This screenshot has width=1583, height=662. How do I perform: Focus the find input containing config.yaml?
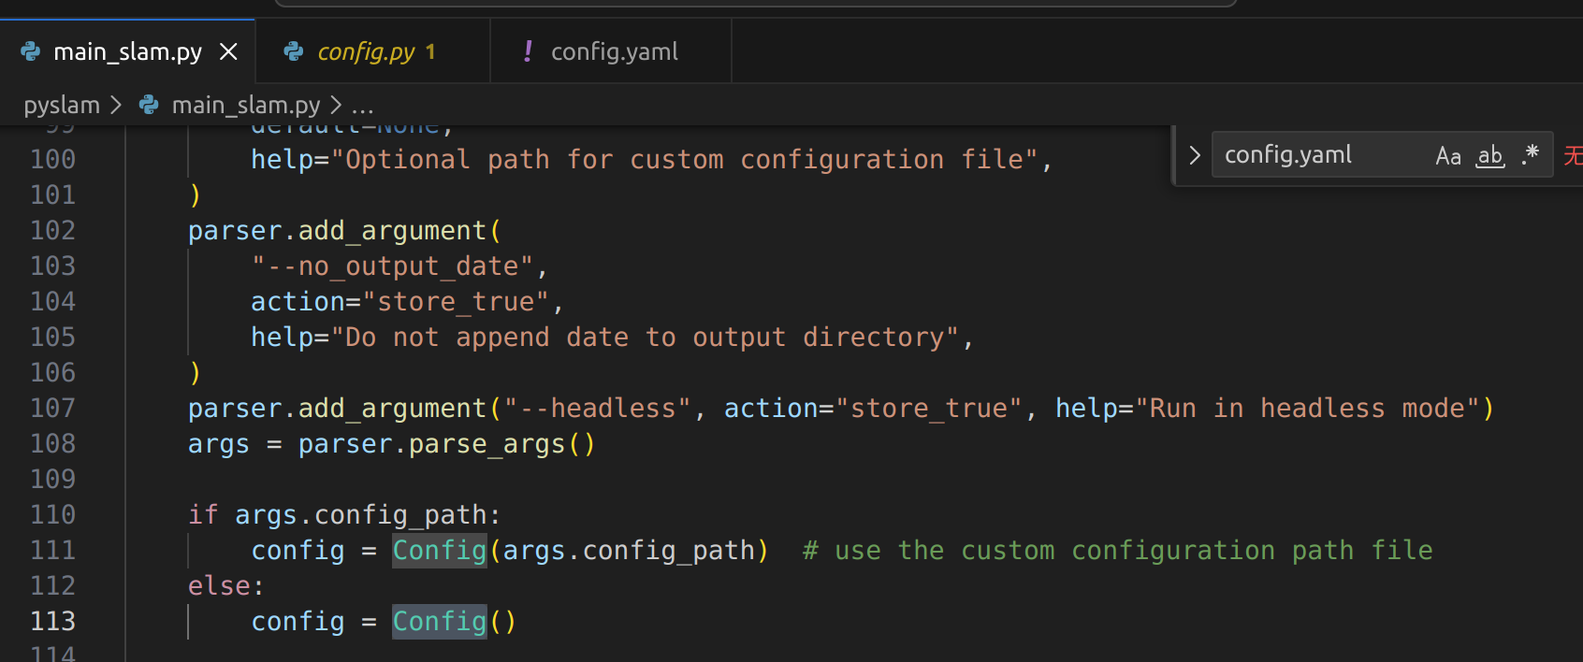tap(1319, 155)
